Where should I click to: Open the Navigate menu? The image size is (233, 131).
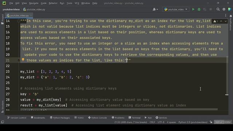click(33, 3)
